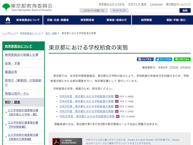Click the 最終更新日 令和6年3月26日 text
Image resolution: width=193 pixels, height=145 pixels.
[166, 68]
